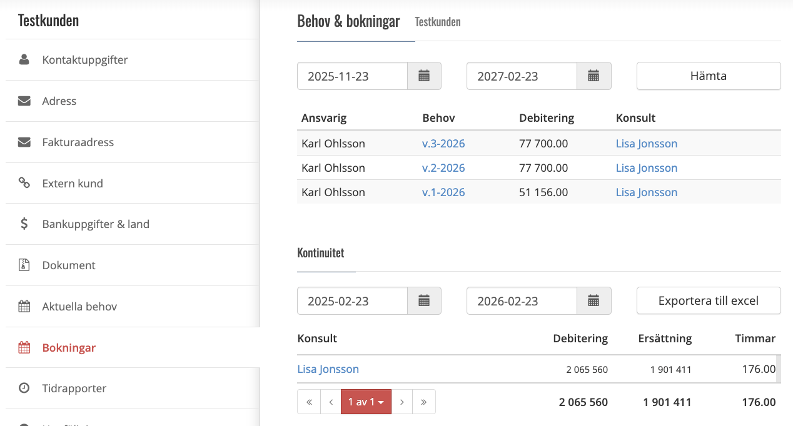Open Lisa Jonsson in the v.3-2026 row
The height and width of the screenshot is (426, 793).
[647, 144]
